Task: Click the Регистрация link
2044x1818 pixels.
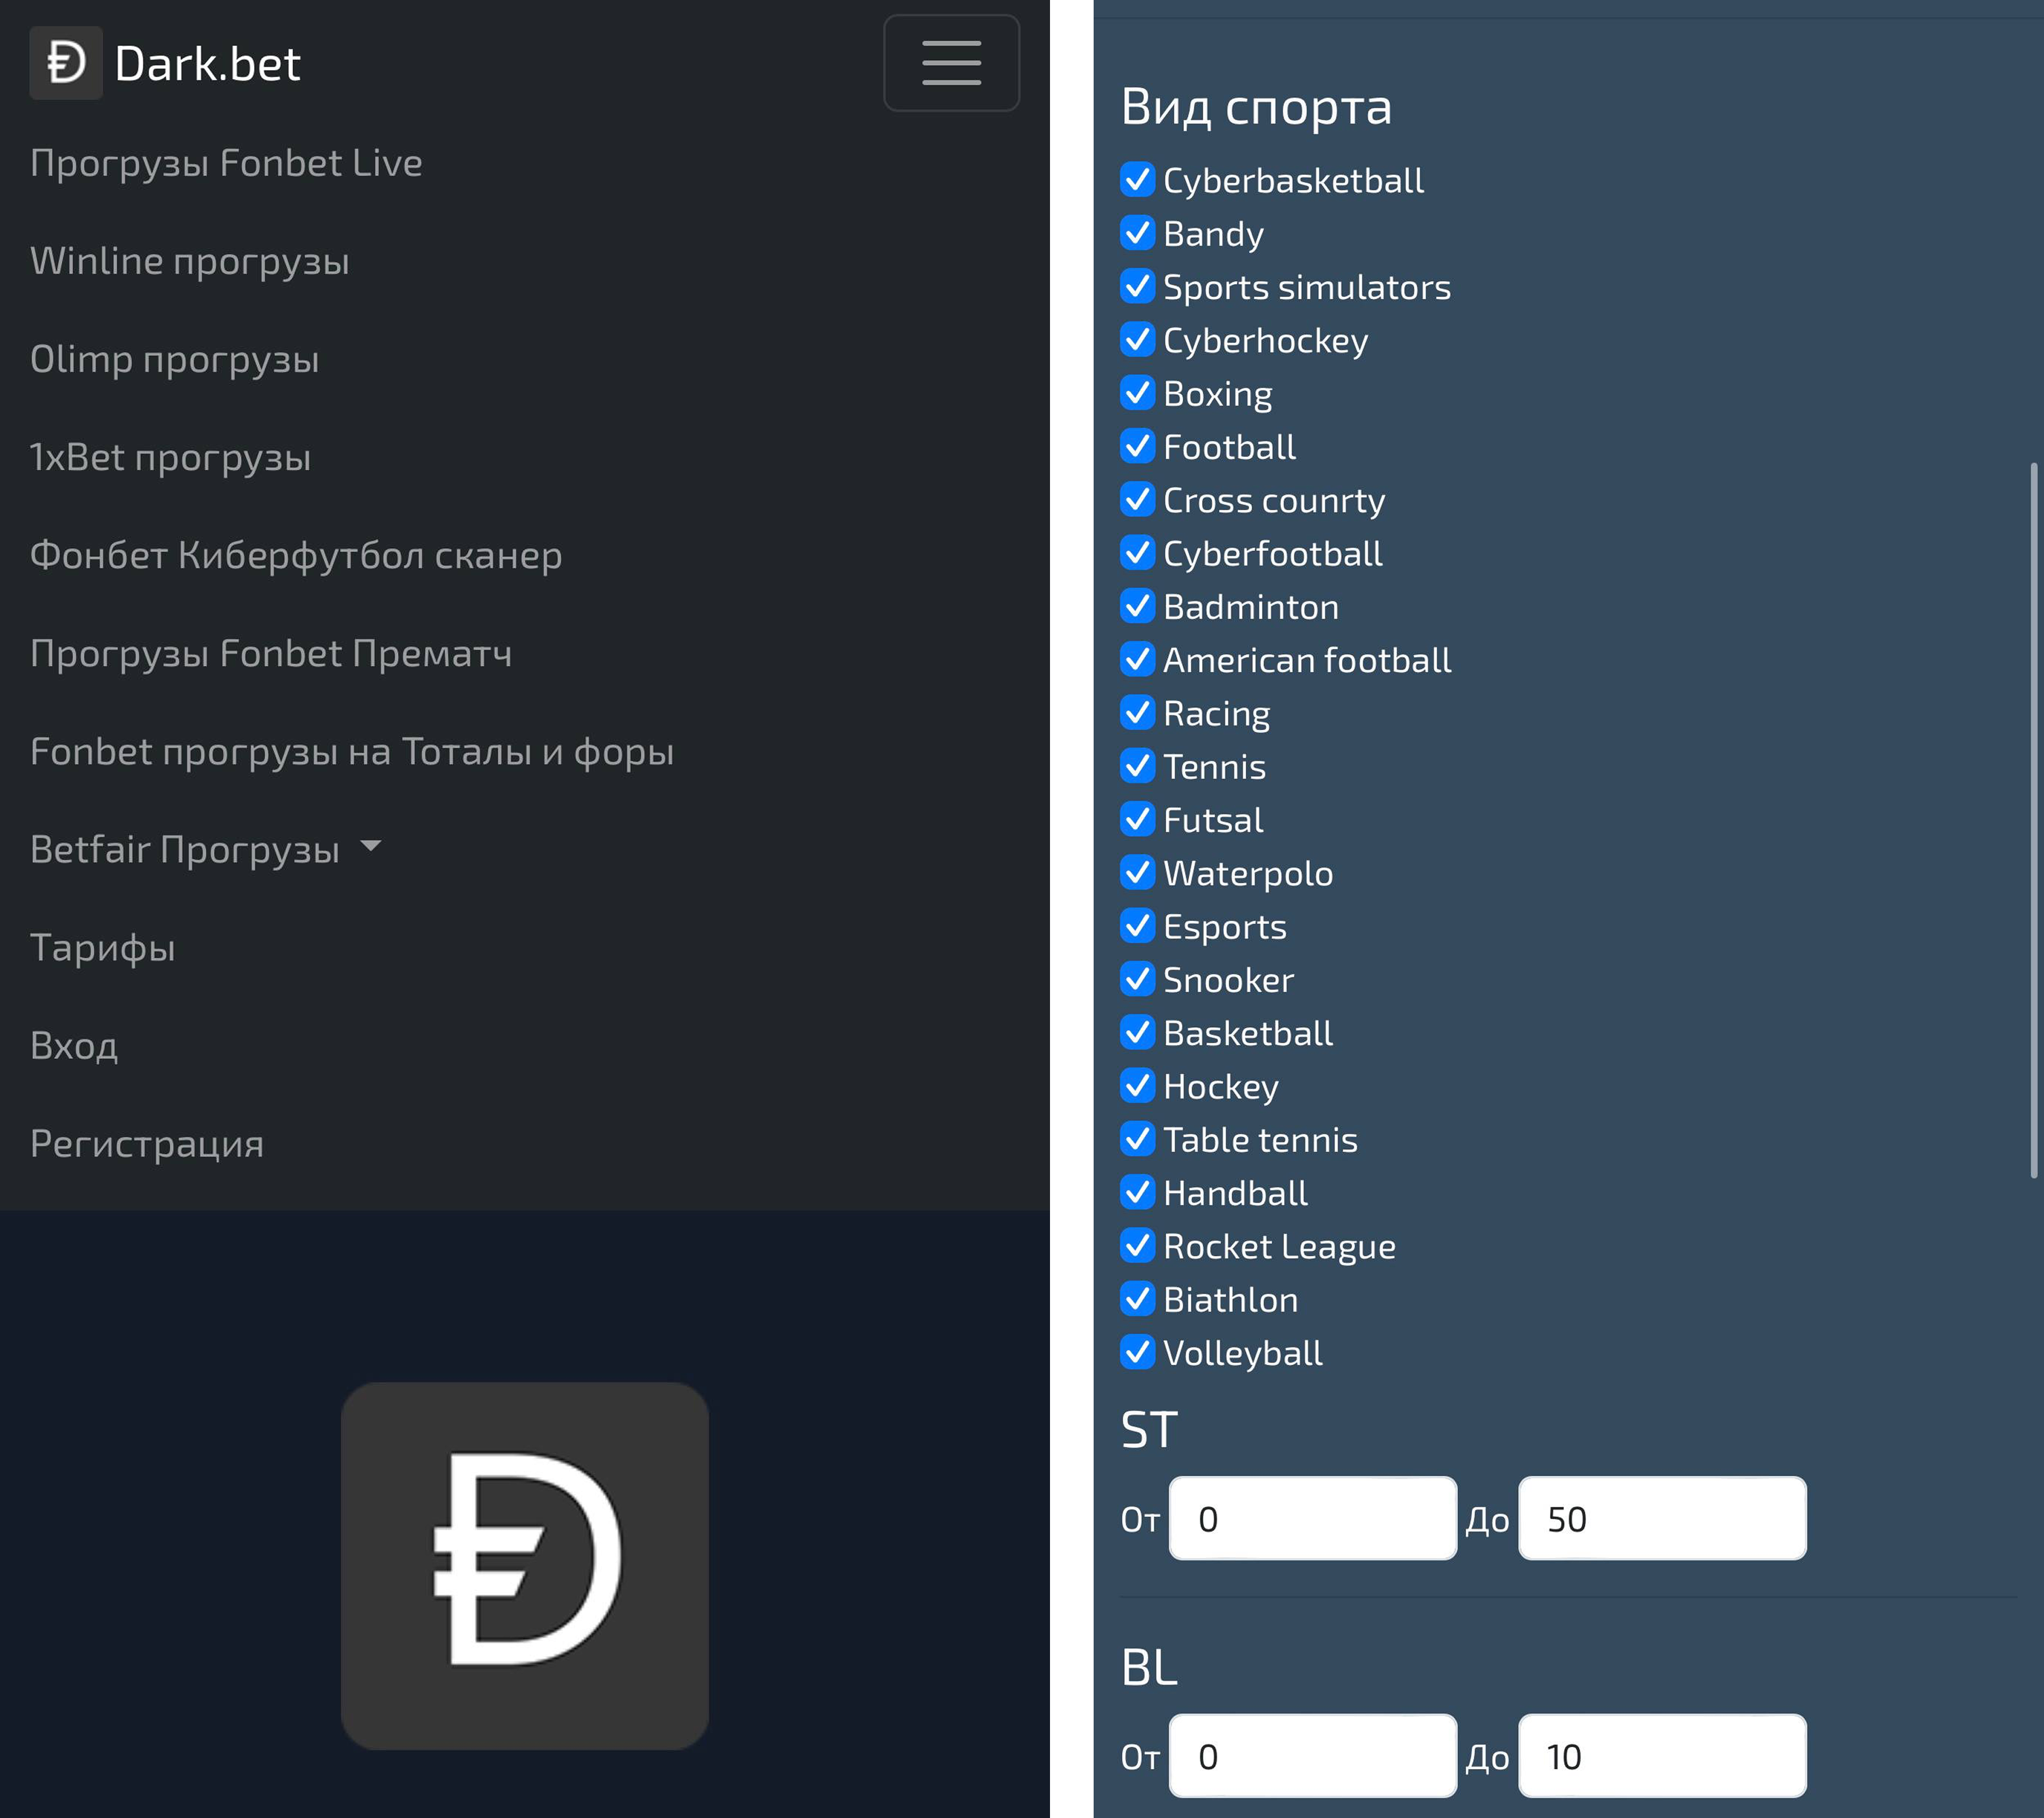Action: (x=147, y=1143)
